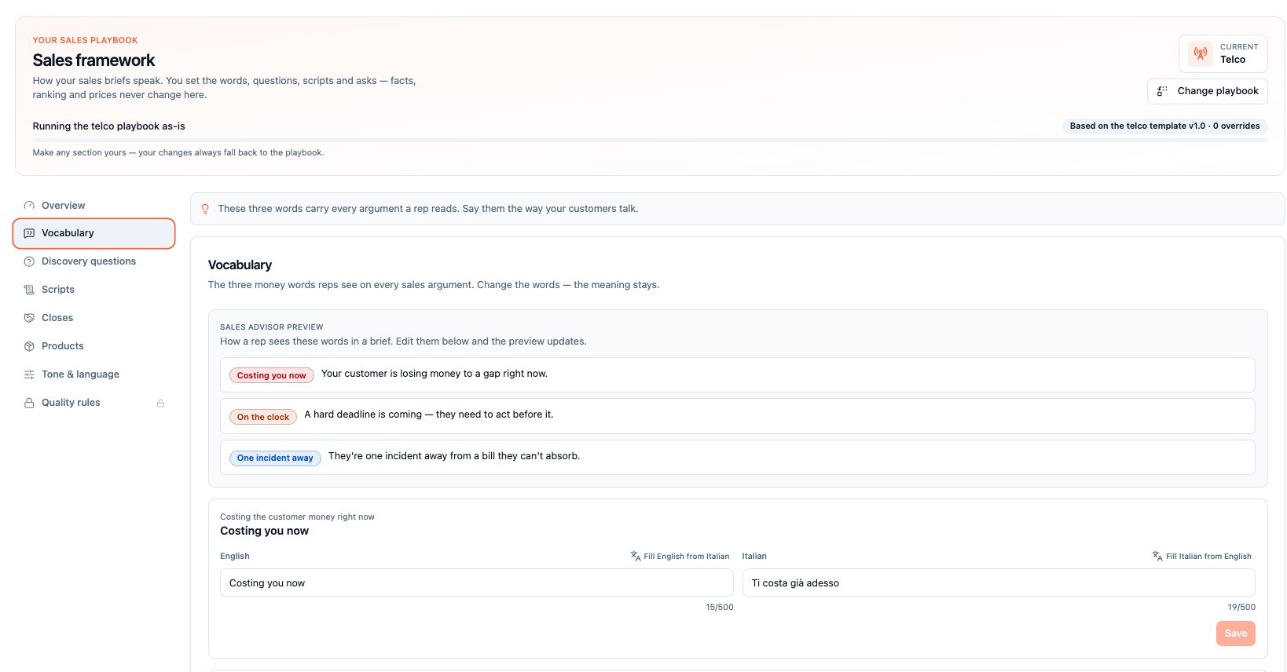Viewport: 1287px width, 672px height.
Task: Click the Change playbook button
Action: tap(1207, 91)
